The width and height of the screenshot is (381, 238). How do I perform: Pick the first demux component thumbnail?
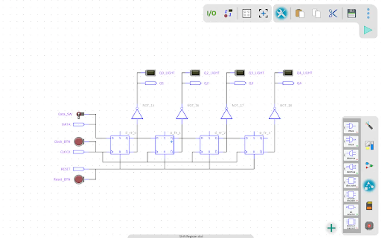351,155
